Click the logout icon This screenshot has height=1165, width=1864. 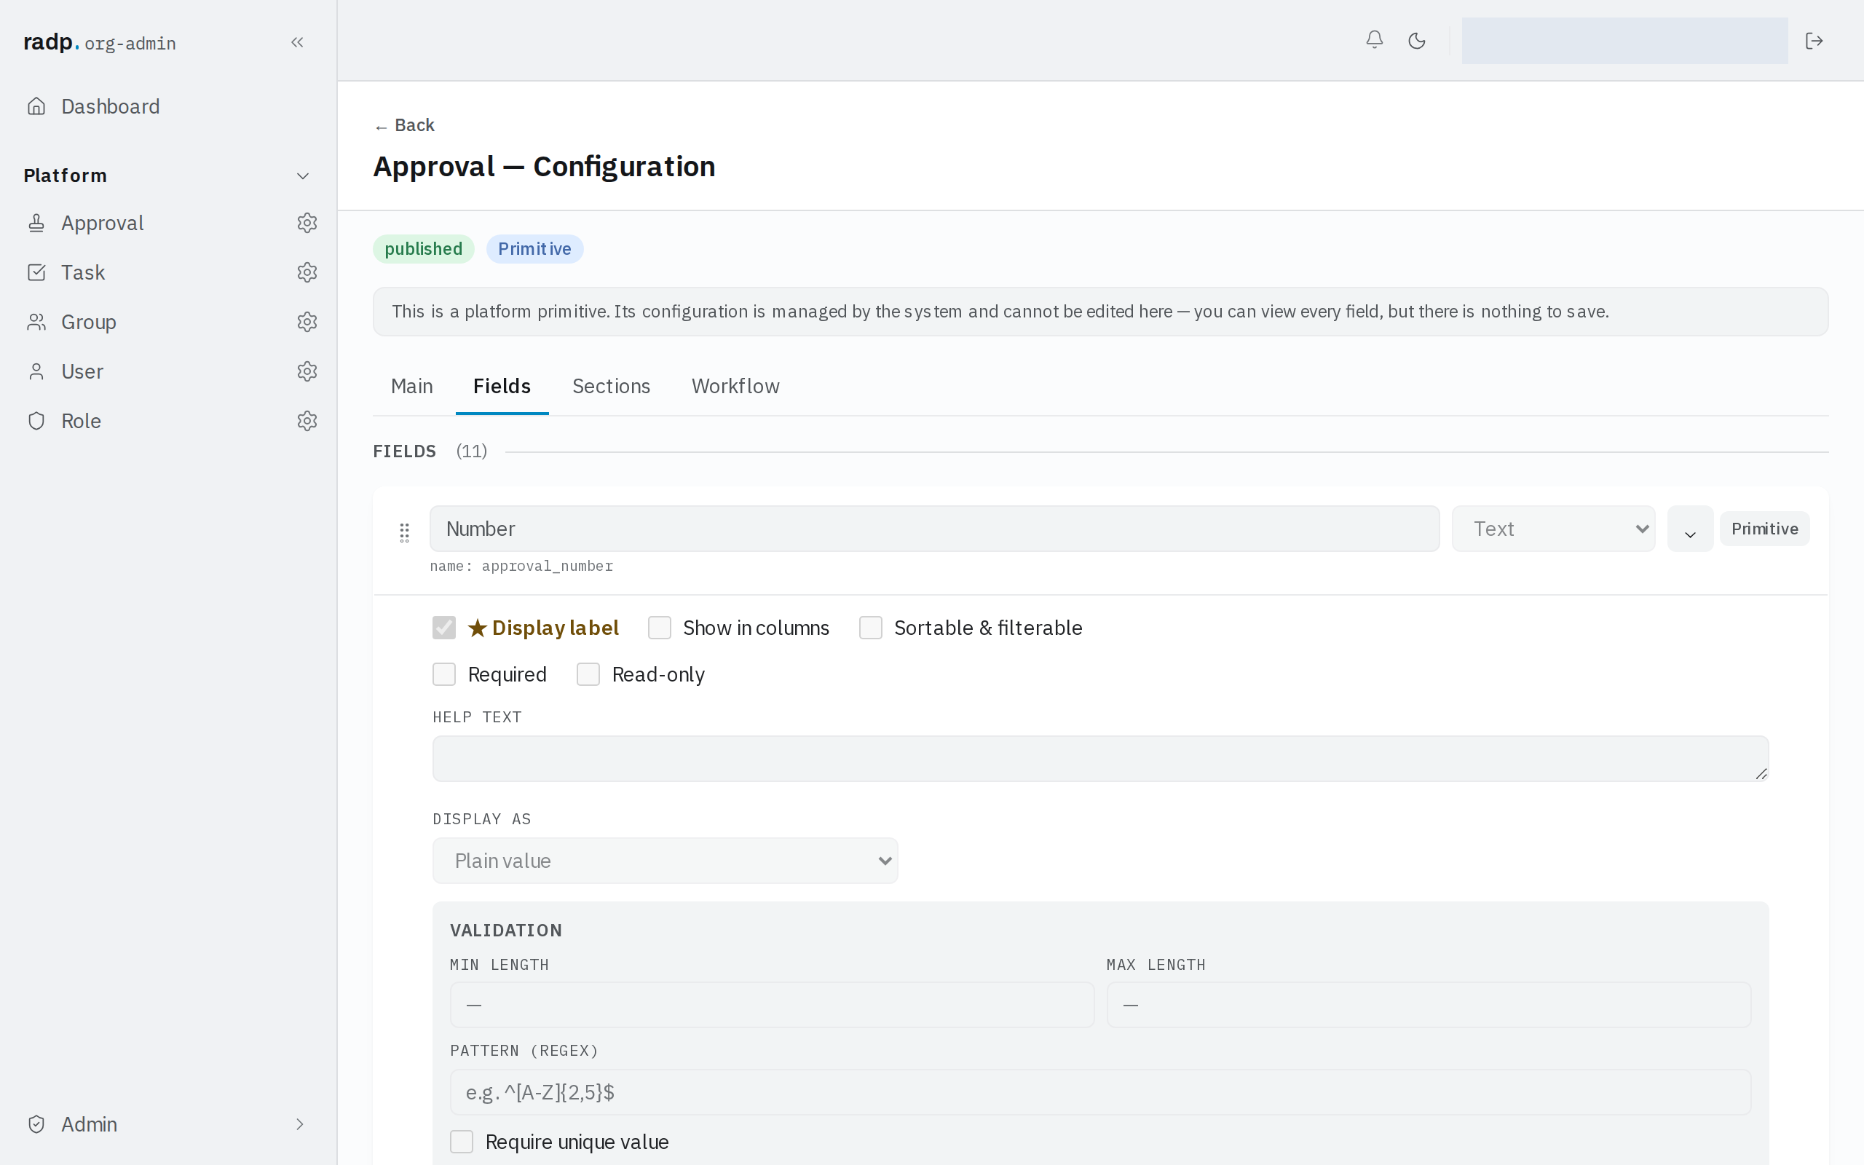click(1814, 40)
